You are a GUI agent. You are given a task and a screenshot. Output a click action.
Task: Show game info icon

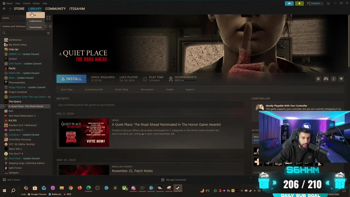pos(333,79)
